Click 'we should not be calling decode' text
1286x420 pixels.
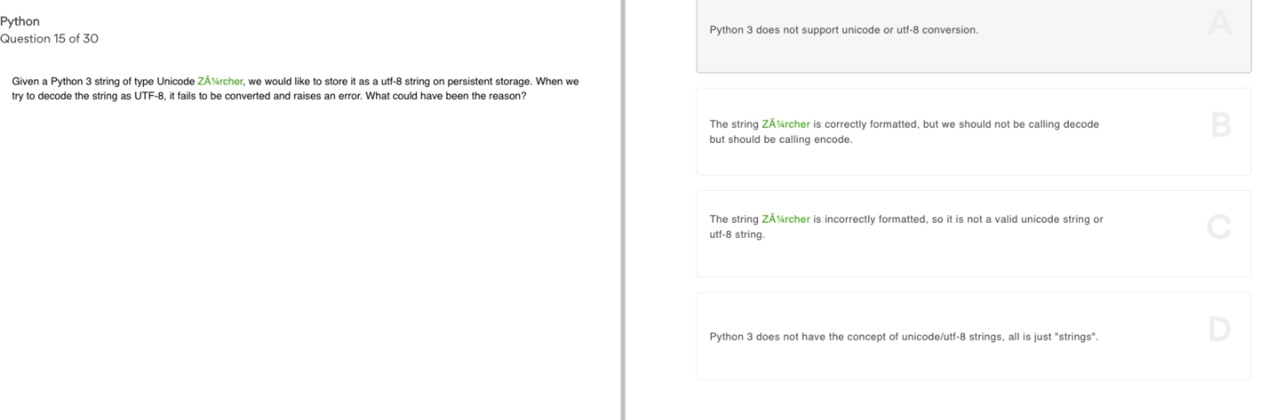[x=1029, y=124]
